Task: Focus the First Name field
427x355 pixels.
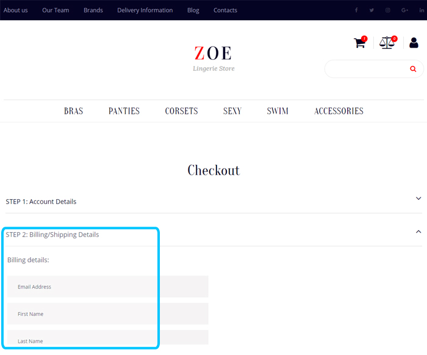Action: click(x=107, y=314)
